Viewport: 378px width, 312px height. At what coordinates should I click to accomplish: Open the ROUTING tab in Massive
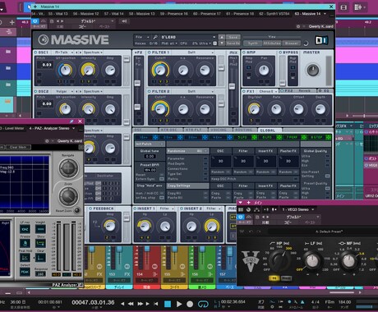(245, 130)
